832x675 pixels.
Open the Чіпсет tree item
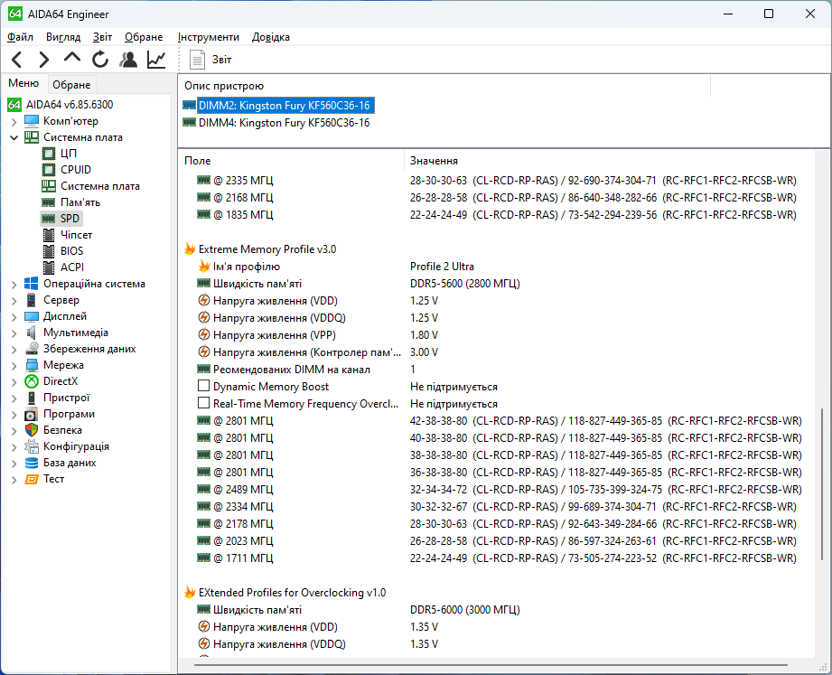tap(76, 235)
